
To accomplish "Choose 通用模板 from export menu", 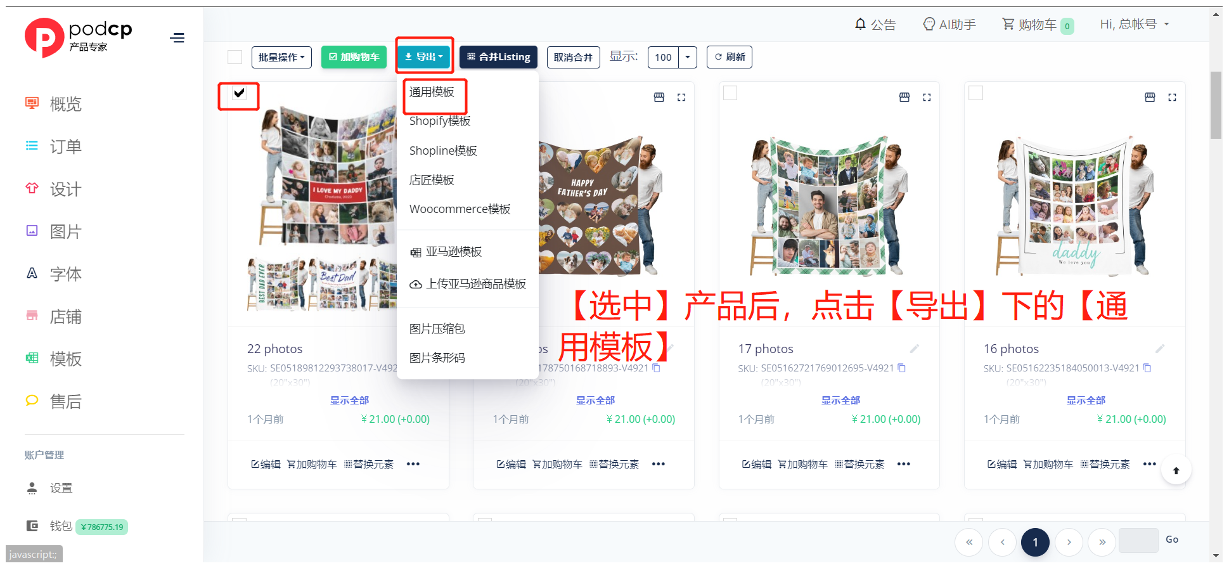I will click(432, 92).
